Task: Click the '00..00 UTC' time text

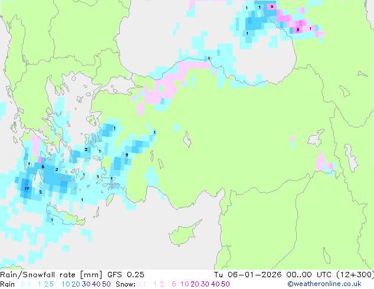Action: [x=309, y=275]
